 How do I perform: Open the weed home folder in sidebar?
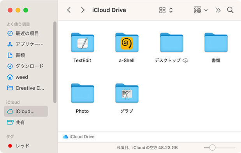tap(26, 77)
